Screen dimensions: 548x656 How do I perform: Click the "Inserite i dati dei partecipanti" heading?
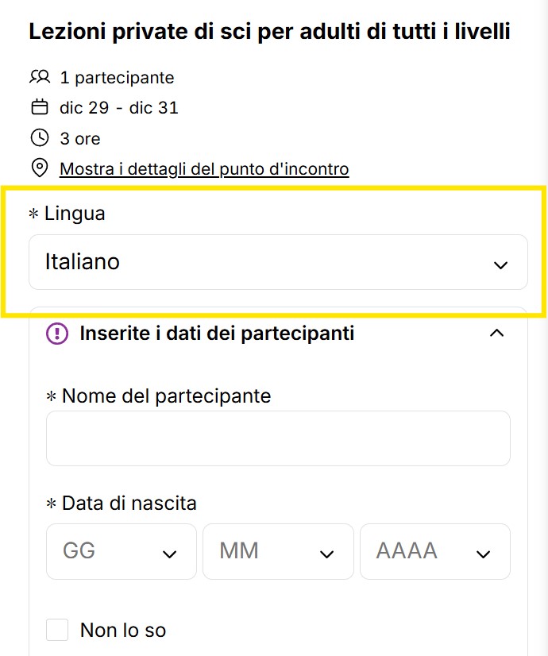coord(217,334)
